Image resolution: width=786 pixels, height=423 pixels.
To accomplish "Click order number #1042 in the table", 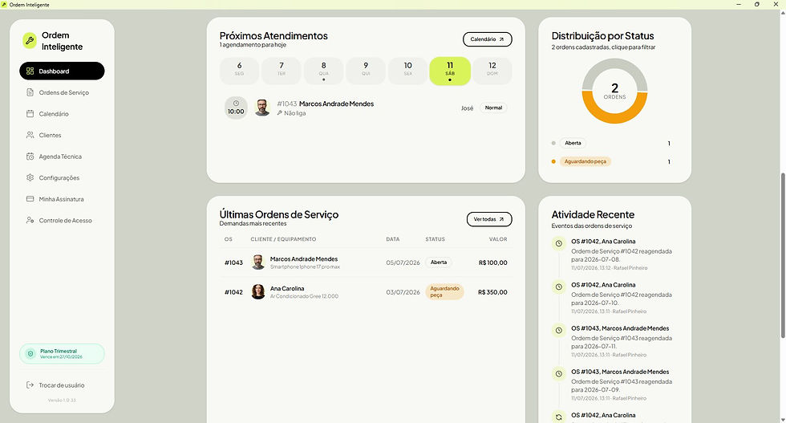I will (233, 292).
